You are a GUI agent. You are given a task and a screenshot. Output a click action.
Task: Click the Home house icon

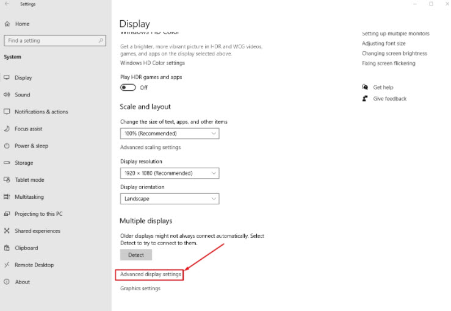(7, 24)
